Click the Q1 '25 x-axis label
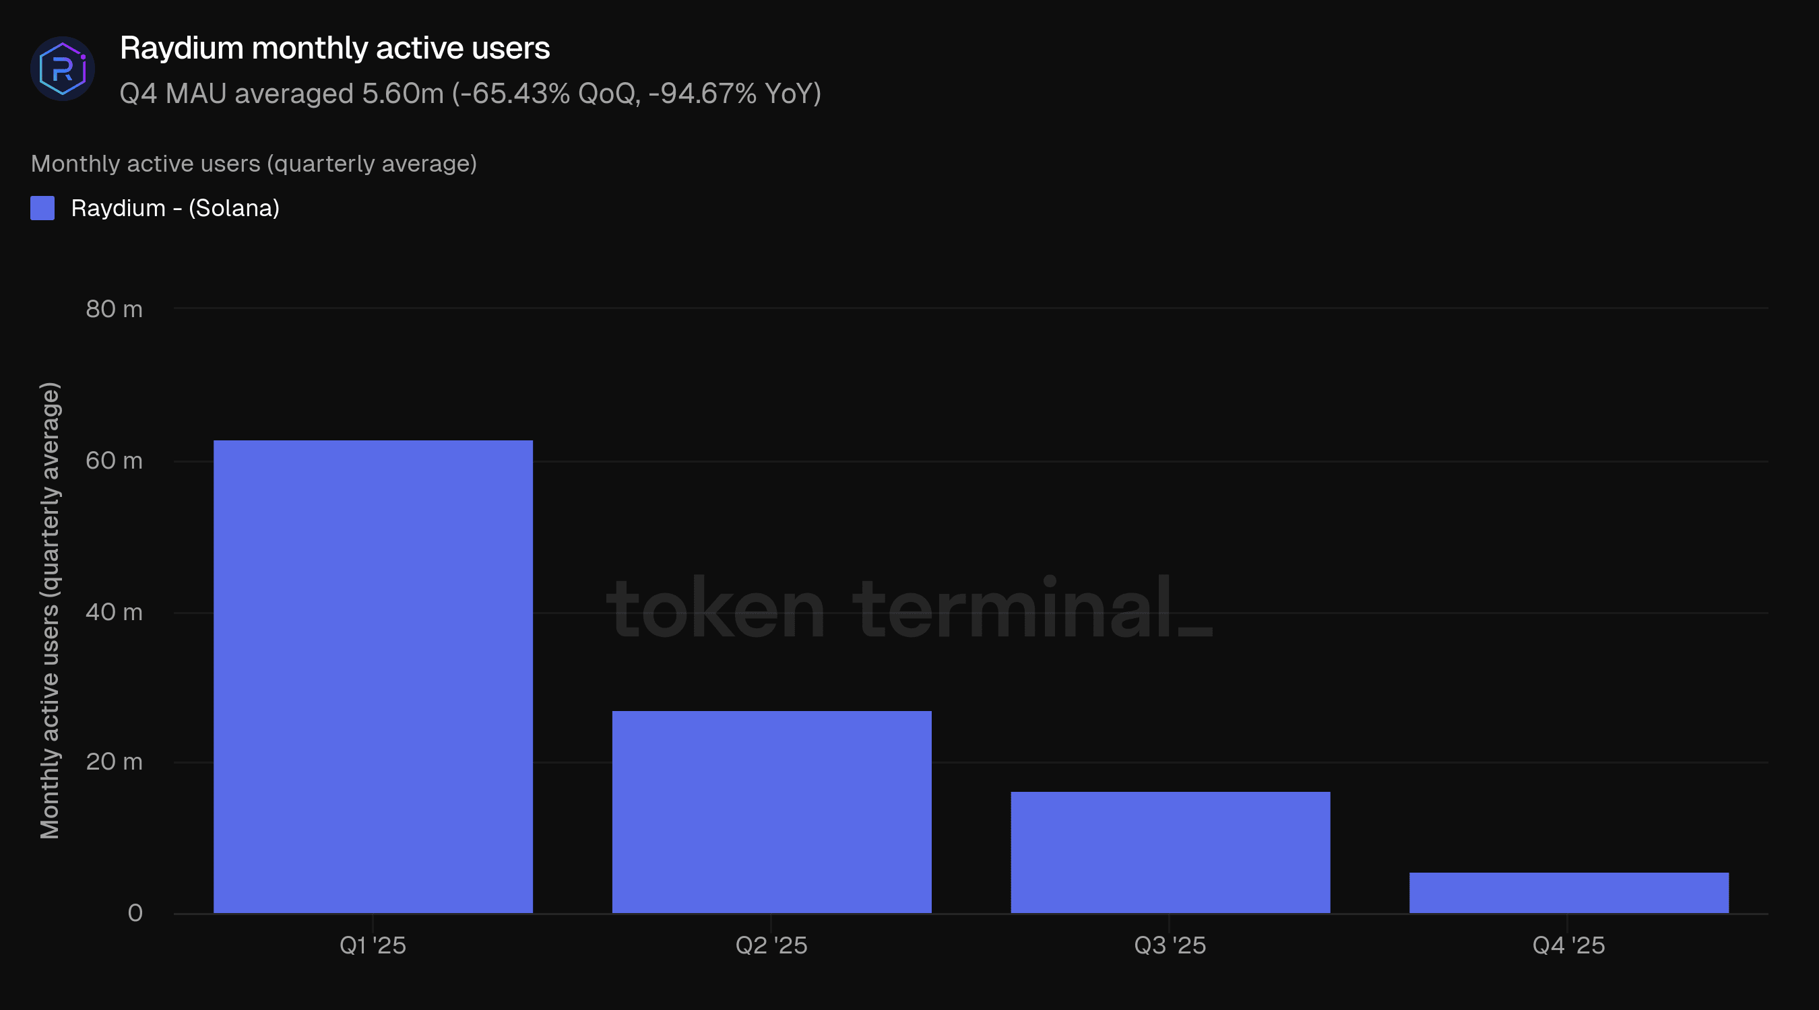1819x1010 pixels. tap(373, 945)
